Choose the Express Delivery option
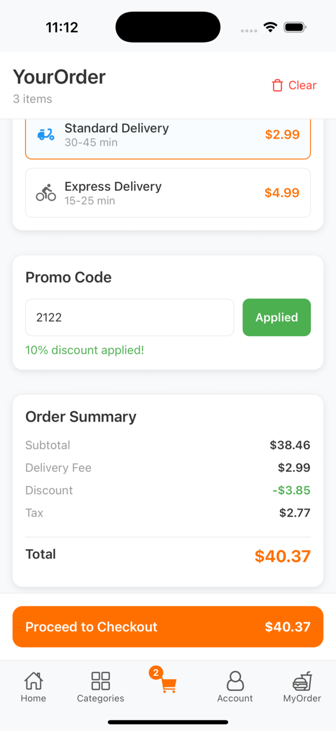Screen dimensions: 336x731 [x=168, y=193]
